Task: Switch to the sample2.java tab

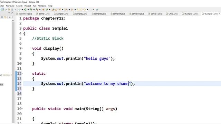Action: pos(80,14)
